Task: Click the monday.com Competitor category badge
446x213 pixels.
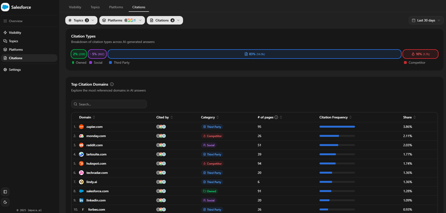Action: tap(212, 136)
